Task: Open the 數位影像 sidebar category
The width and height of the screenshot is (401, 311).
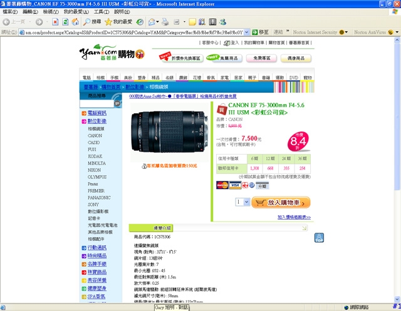Action: pyautogui.click(x=97, y=121)
